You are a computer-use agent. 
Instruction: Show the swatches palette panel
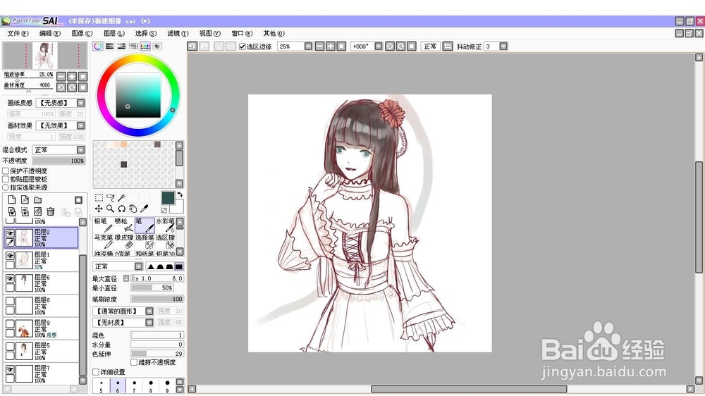[145, 47]
